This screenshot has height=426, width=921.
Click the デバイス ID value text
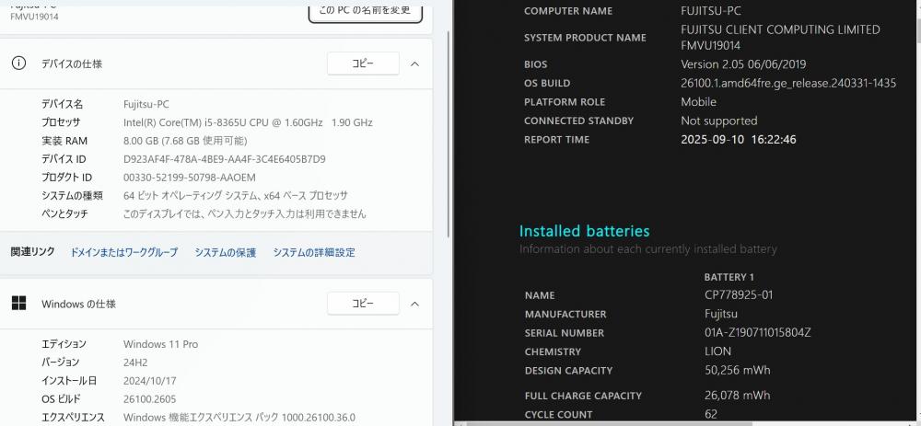225,159
